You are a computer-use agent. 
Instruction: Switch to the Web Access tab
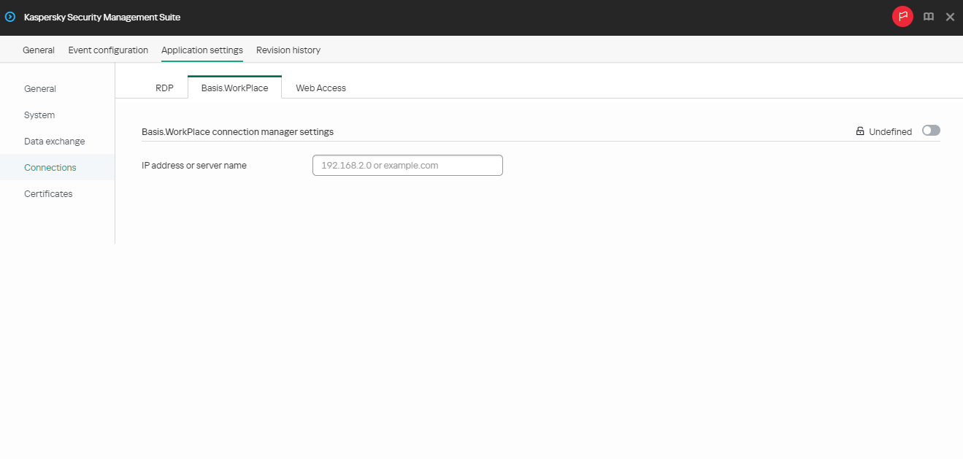coord(321,88)
